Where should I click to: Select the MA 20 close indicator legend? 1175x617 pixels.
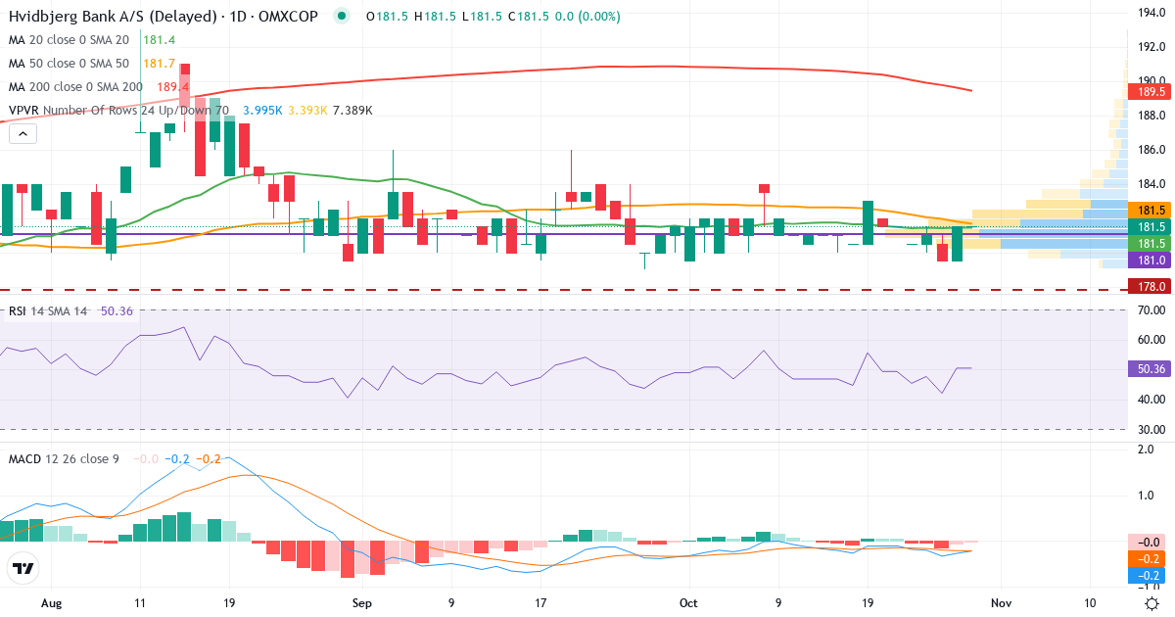(x=68, y=39)
